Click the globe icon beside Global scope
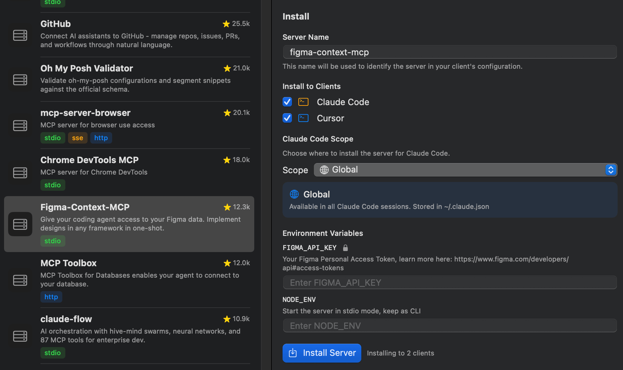The image size is (623, 370). click(324, 169)
